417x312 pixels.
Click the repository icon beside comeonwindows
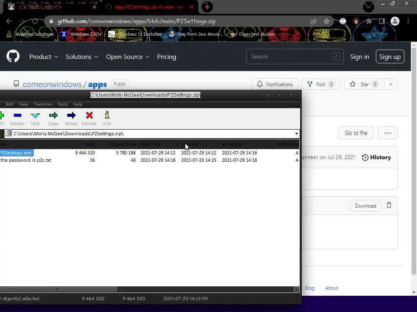coord(16,84)
